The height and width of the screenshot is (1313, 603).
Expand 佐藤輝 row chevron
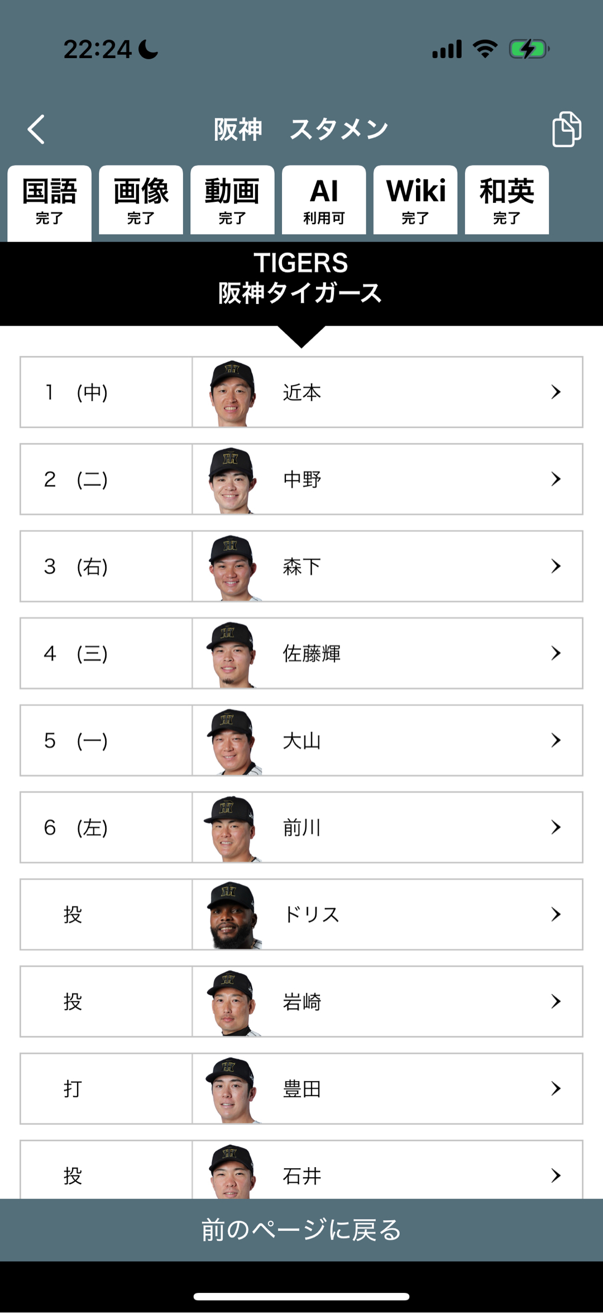pos(556,653)
